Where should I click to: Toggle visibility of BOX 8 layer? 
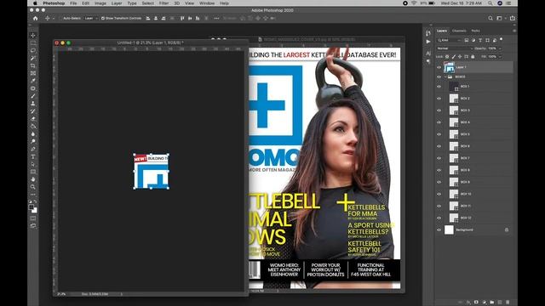tap(439, 170)
